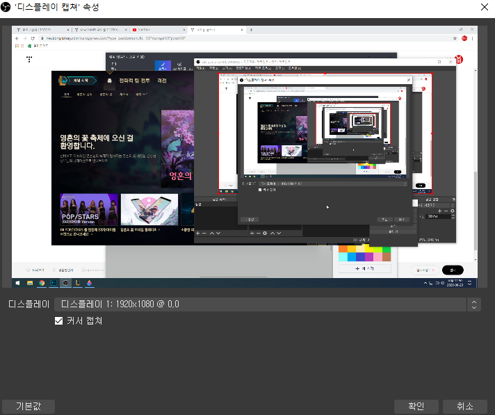This screenshot has height=415, width=495.
Task: Click the black publish button in the previewed page
Action: [453, 270]
